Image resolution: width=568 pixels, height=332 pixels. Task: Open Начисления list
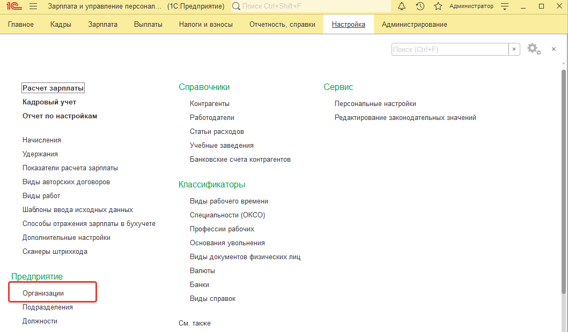click(x=42, y=140)
